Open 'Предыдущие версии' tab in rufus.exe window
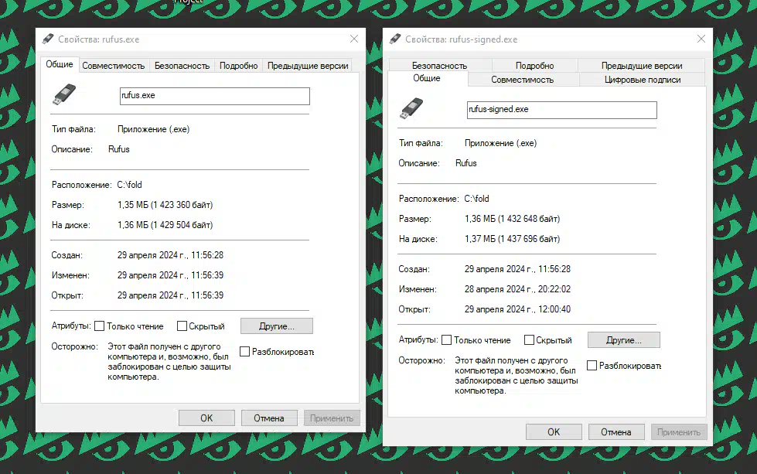Image resolution: width=757 pixels, height=474 pixels. (308, 66)
